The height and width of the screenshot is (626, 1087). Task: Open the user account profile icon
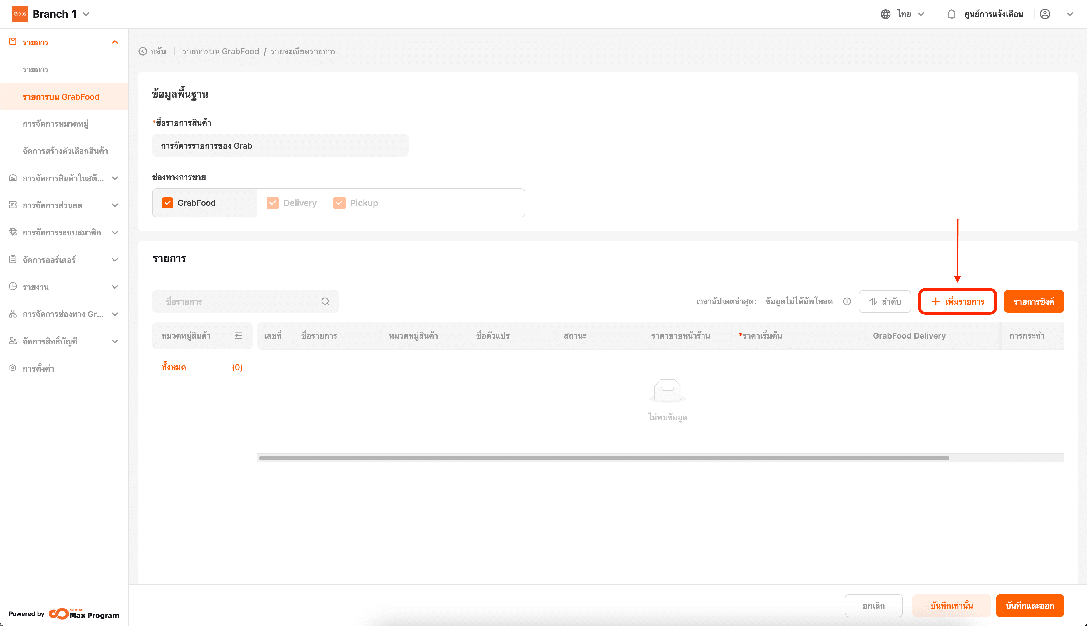[1045, 14]
